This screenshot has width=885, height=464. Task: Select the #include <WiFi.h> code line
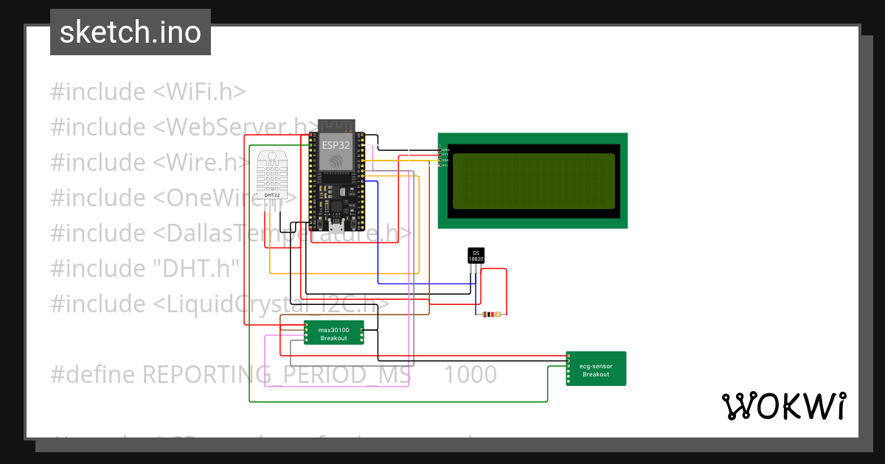(147, 91)
